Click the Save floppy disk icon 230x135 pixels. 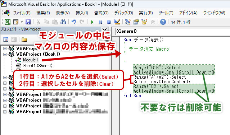[x=28, y=22]
